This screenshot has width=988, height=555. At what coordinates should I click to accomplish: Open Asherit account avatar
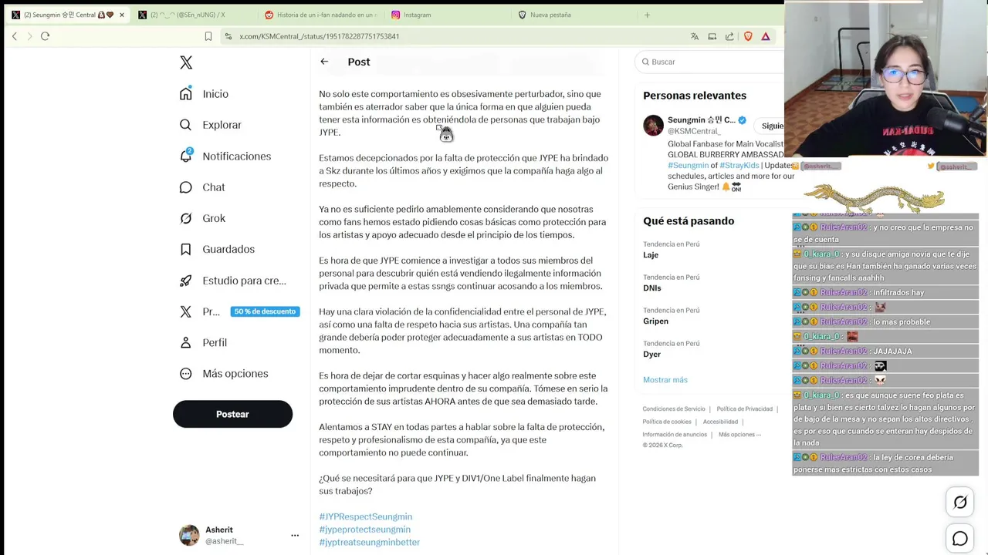click(189, 536)
